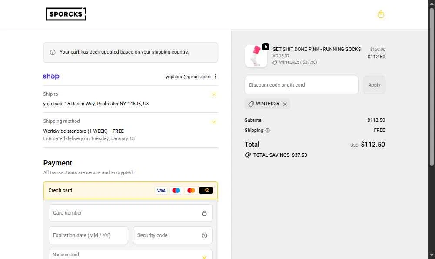This screenshot has height=259, width=435.
Task: Select the Credit card payment option
Action: [x=130, y=190]
